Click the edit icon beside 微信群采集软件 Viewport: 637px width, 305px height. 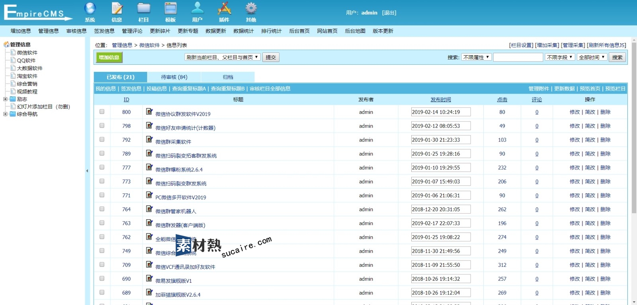tap(149, 139)
